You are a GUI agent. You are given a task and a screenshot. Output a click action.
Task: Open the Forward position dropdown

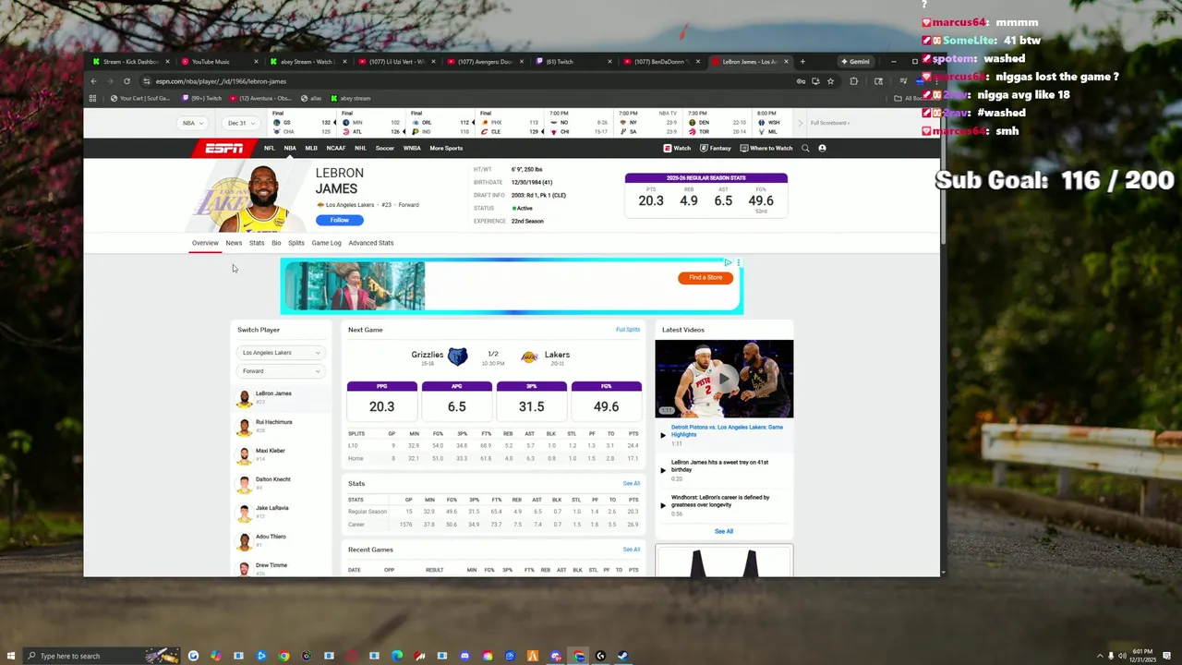(281, 371)
